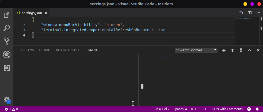Viewport: 263px width, 112px height.
Task: Click the 'true' value on line 3
Action: (161, 30)
